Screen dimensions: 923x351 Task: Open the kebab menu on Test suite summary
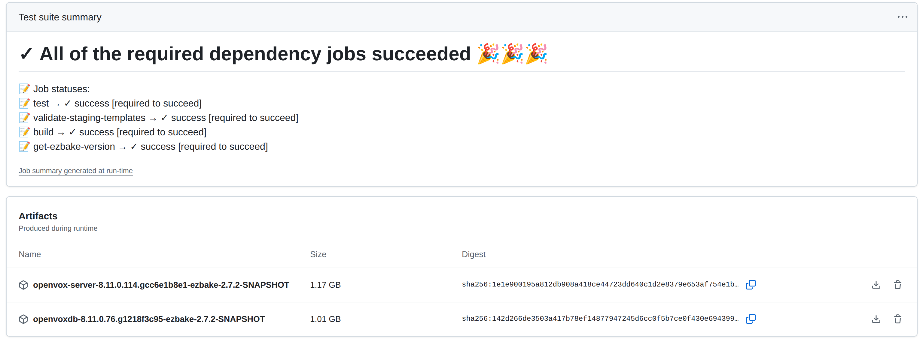point(902,17)
